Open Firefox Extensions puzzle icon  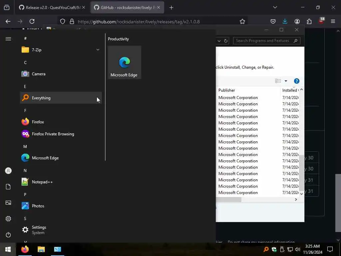[x=309, y=21]
